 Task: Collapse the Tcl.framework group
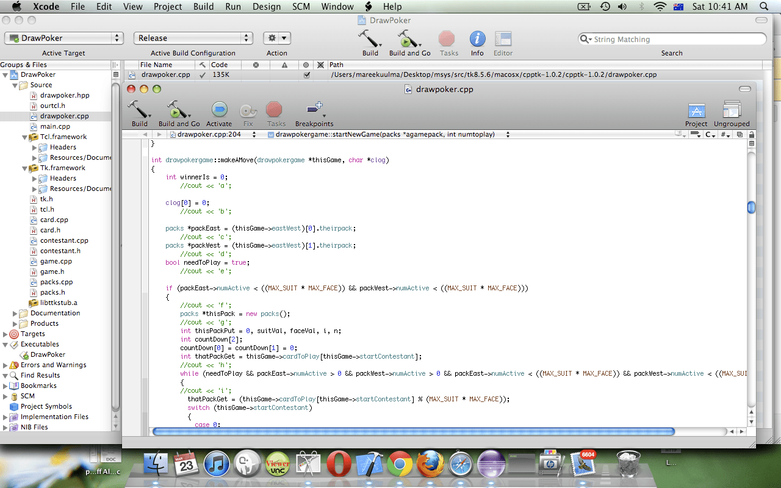coord(25,137)
